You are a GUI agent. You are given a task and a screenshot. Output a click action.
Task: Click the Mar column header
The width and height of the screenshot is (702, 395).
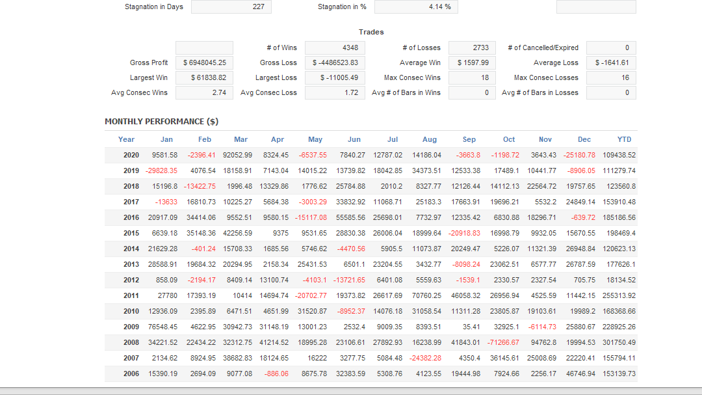click(241, 139)
